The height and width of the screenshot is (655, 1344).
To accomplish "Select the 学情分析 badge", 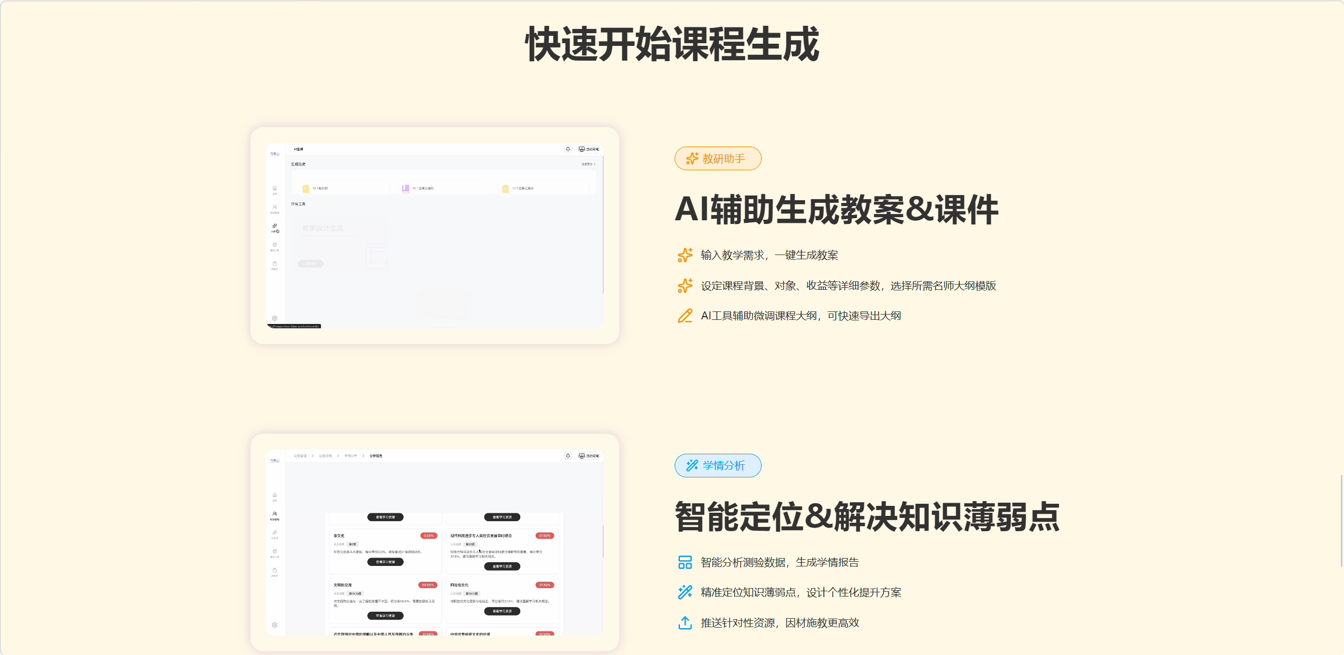I will (718, 465).
